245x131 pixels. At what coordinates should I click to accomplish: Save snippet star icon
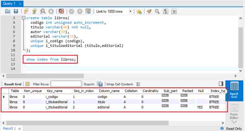[139, 11]
